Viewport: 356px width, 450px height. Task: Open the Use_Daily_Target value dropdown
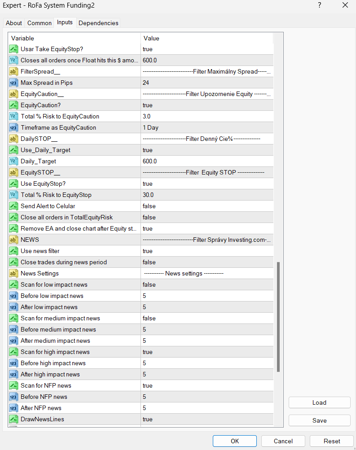pyautogui.click(x=207, y=150)
